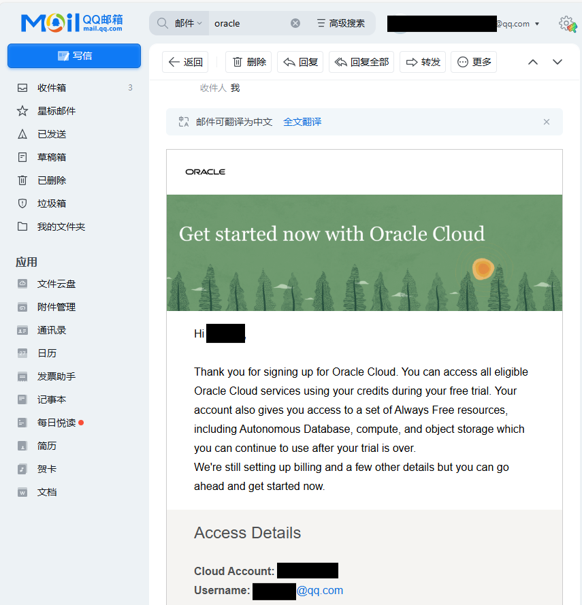Go to previous email with up chevron
The image size is (582, 605).
(x=532, y=62)
